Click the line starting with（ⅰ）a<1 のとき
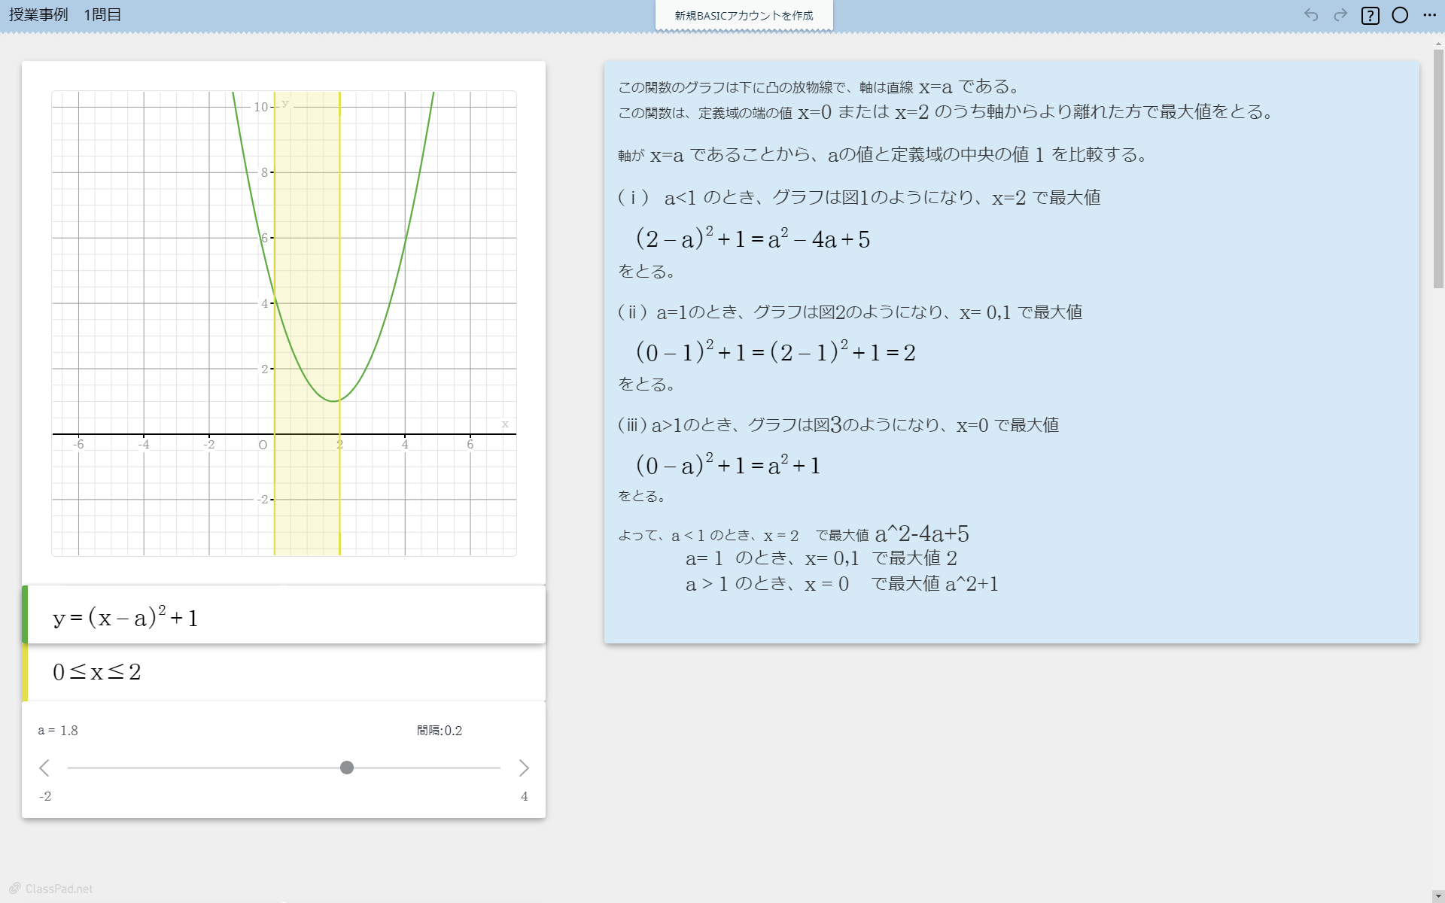Image resolution: width=1445 pixels, height=903 pixels. coord(859,198)
